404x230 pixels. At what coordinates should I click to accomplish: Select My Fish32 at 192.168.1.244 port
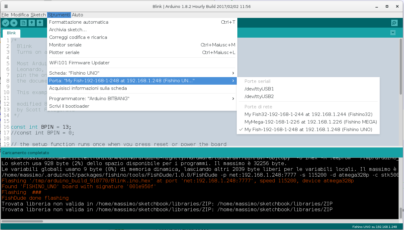tap(308, 114)
